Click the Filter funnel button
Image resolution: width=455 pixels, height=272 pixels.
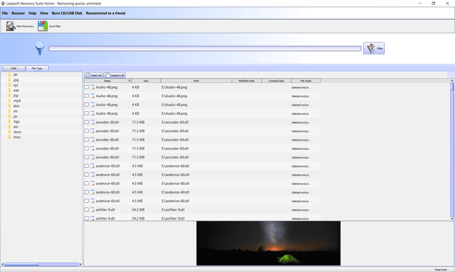point(374,48)
